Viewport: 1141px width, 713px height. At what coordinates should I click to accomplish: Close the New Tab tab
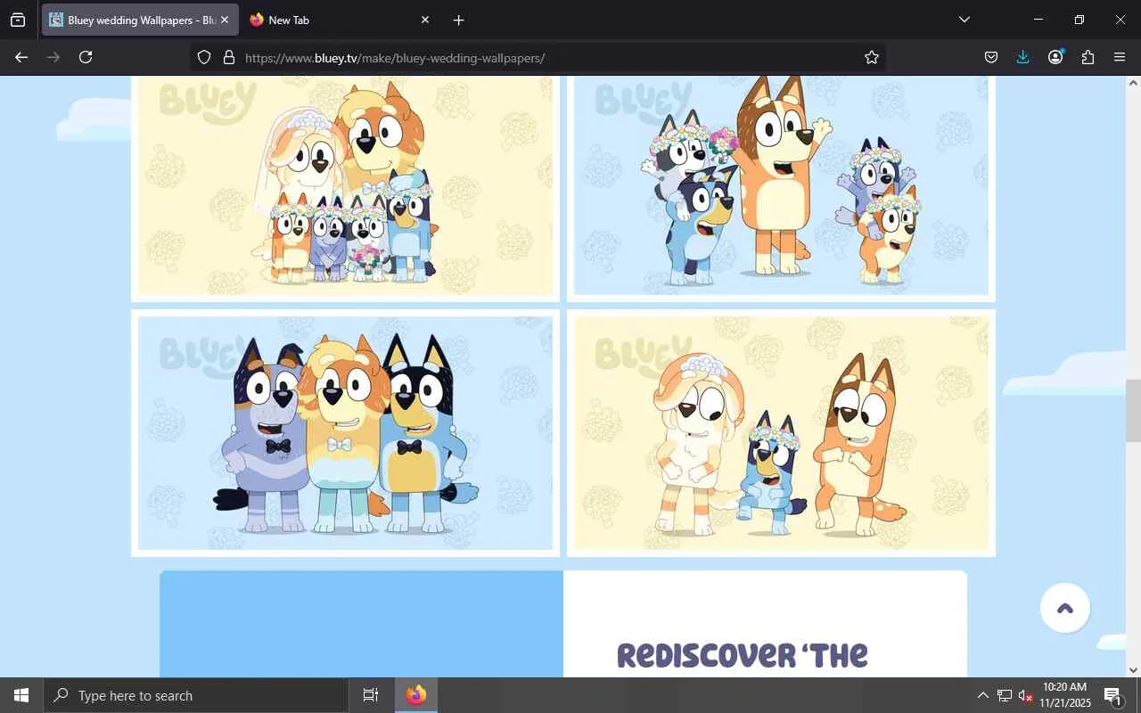[425, 20]
